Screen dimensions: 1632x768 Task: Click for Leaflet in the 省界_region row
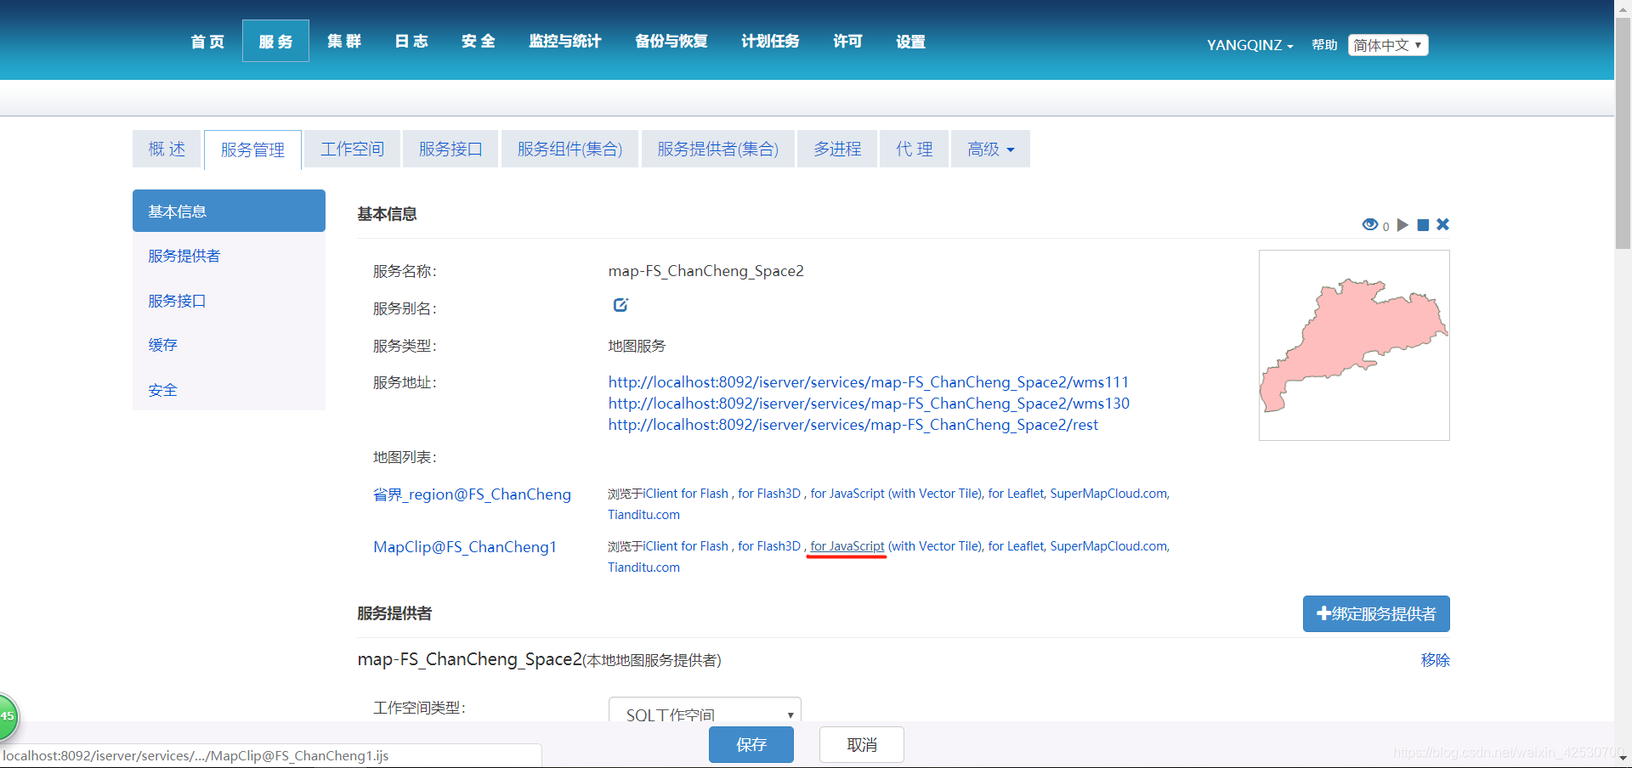click(1016, 494)
